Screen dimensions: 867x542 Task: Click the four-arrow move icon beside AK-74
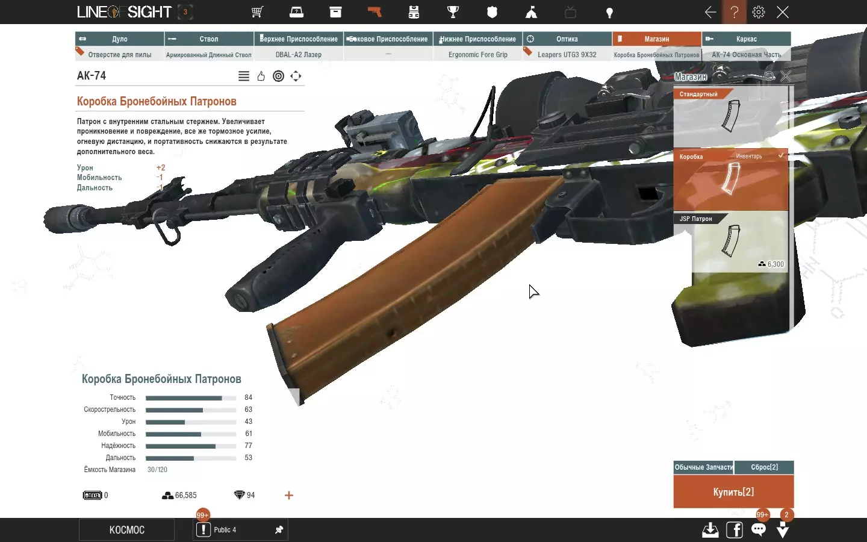click(x=296, y=76)
